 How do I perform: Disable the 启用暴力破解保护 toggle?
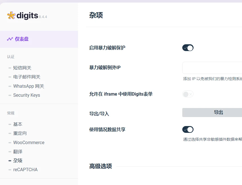click(188, 48)
